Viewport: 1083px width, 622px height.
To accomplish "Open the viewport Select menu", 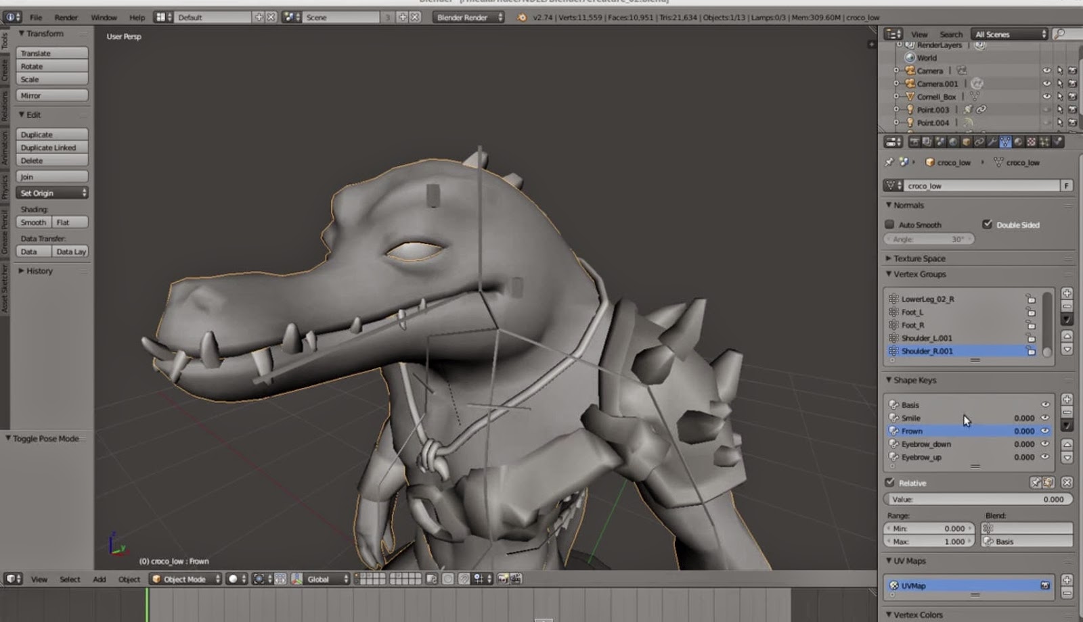I will (x=70, y=579).
